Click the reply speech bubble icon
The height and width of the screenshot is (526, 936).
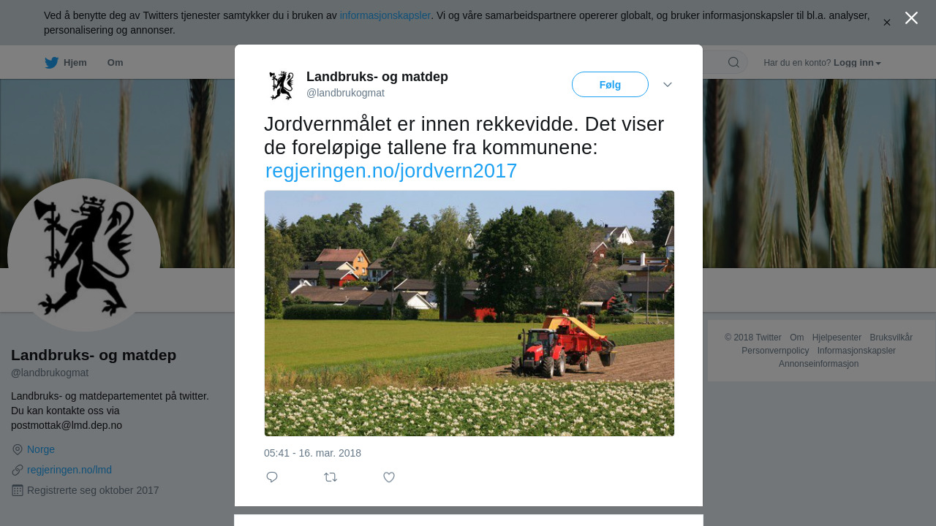point(272,477)
